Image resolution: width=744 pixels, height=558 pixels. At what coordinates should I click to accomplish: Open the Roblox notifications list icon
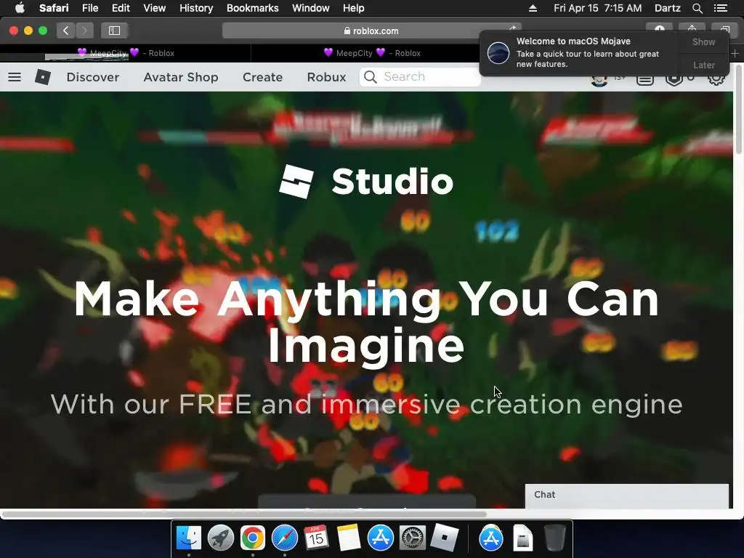tap(644, 80)
